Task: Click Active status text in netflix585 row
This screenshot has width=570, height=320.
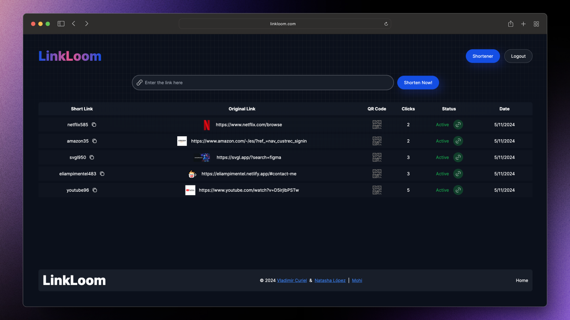Action: pos(442,125)
